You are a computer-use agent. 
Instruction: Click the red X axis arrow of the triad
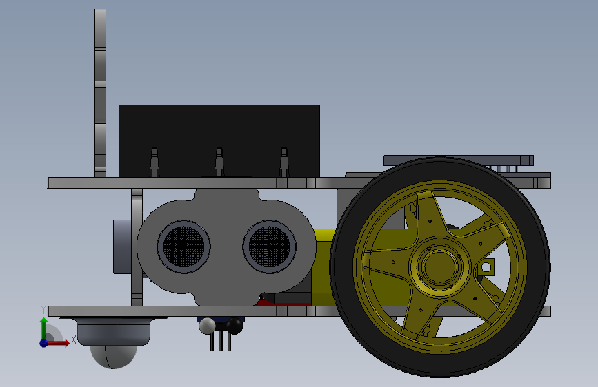click(x=59, y=343)
